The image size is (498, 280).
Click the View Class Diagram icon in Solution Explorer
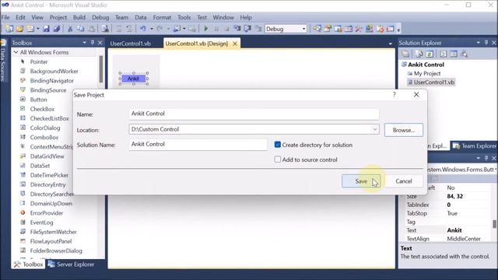(x=464, y=54)
